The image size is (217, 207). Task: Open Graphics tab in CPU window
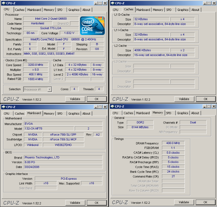click(74, 10)
